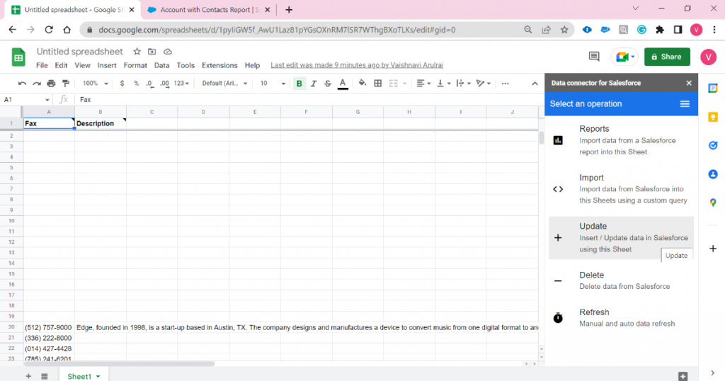Open the File menu
Viewport: 725px width, 381px height.
click(x=42, y=66)
